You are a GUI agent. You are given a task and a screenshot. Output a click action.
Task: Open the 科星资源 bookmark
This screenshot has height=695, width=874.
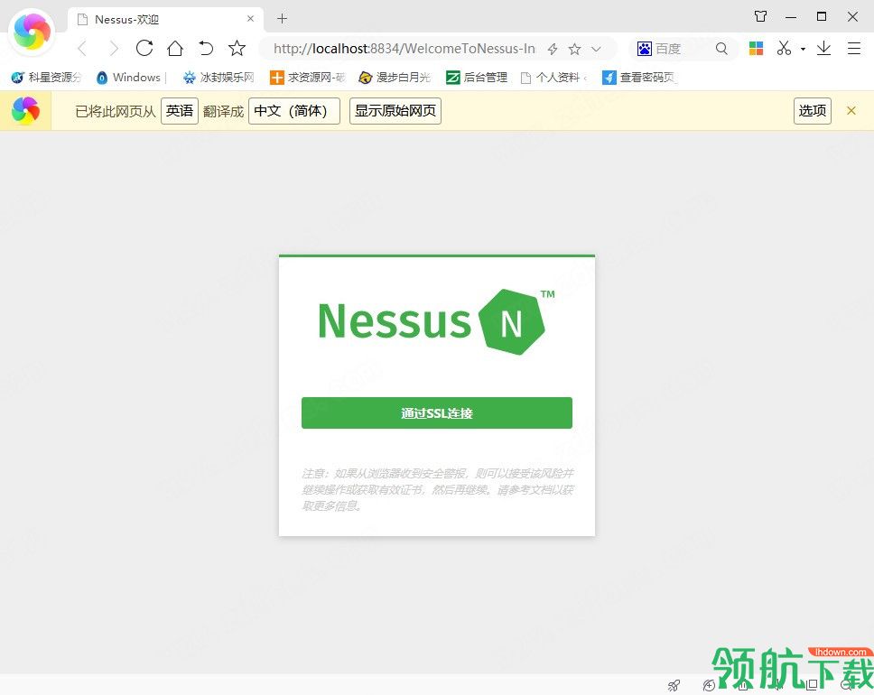pyautogui.click(x=47, y=78)
